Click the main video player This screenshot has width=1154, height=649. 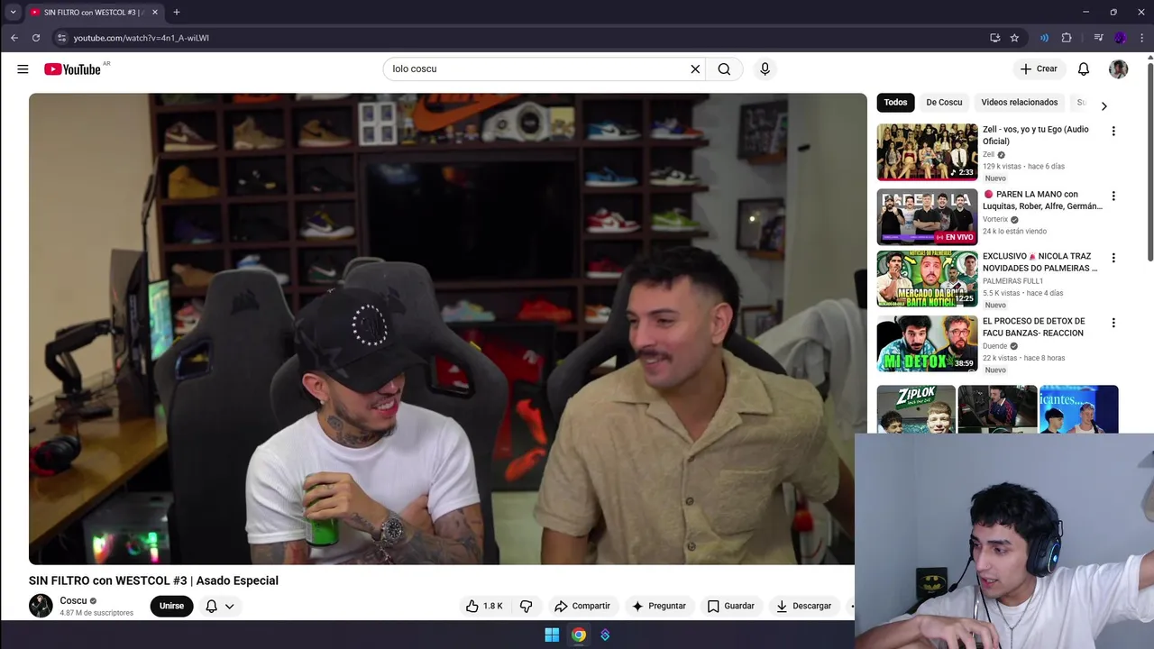pos(448,329)
